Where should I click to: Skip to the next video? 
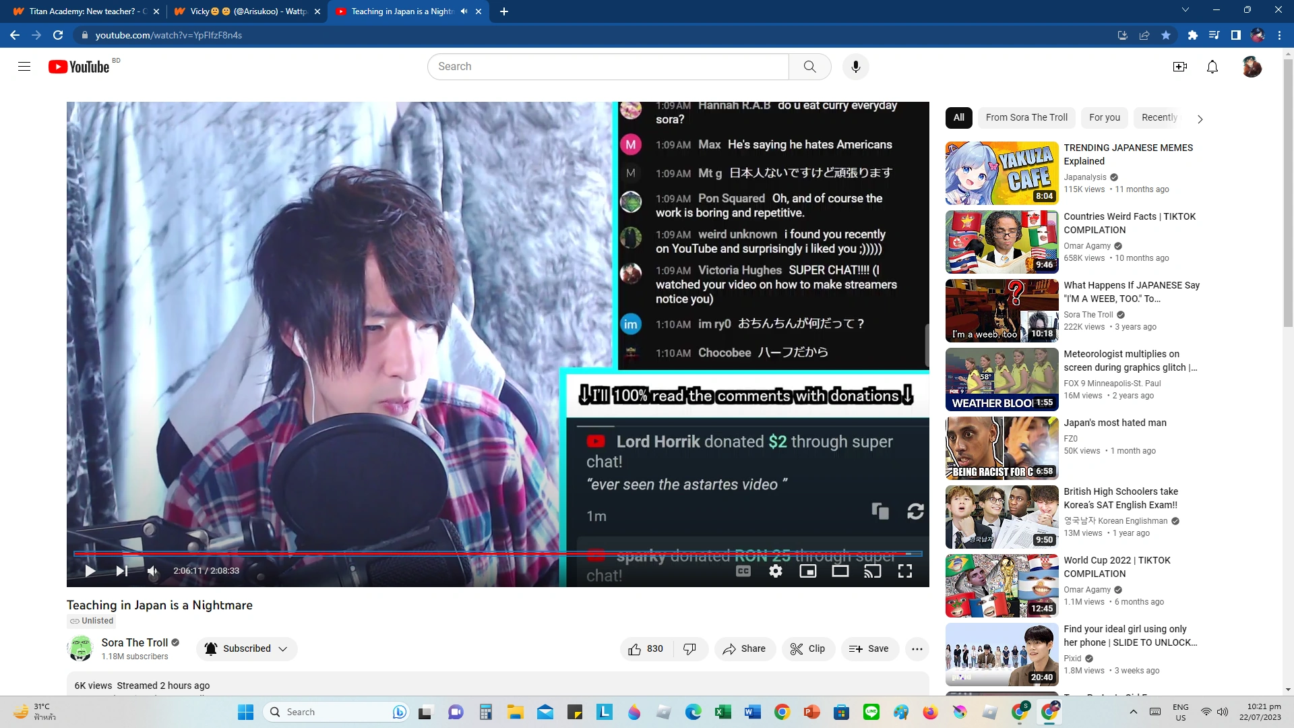[121, 570]
